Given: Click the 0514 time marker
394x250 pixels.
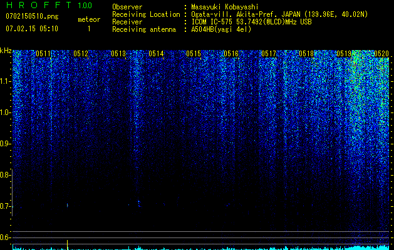Looking at the screenshot, I should pos(156,54).
